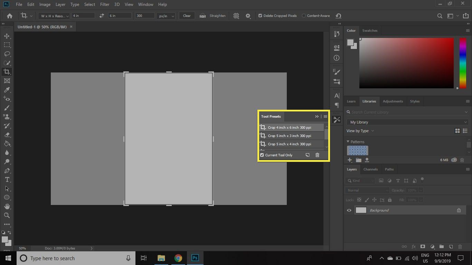Switch to the Adjustments tab
Viewport: 472px width, 265px height.
tap(393, 101)
